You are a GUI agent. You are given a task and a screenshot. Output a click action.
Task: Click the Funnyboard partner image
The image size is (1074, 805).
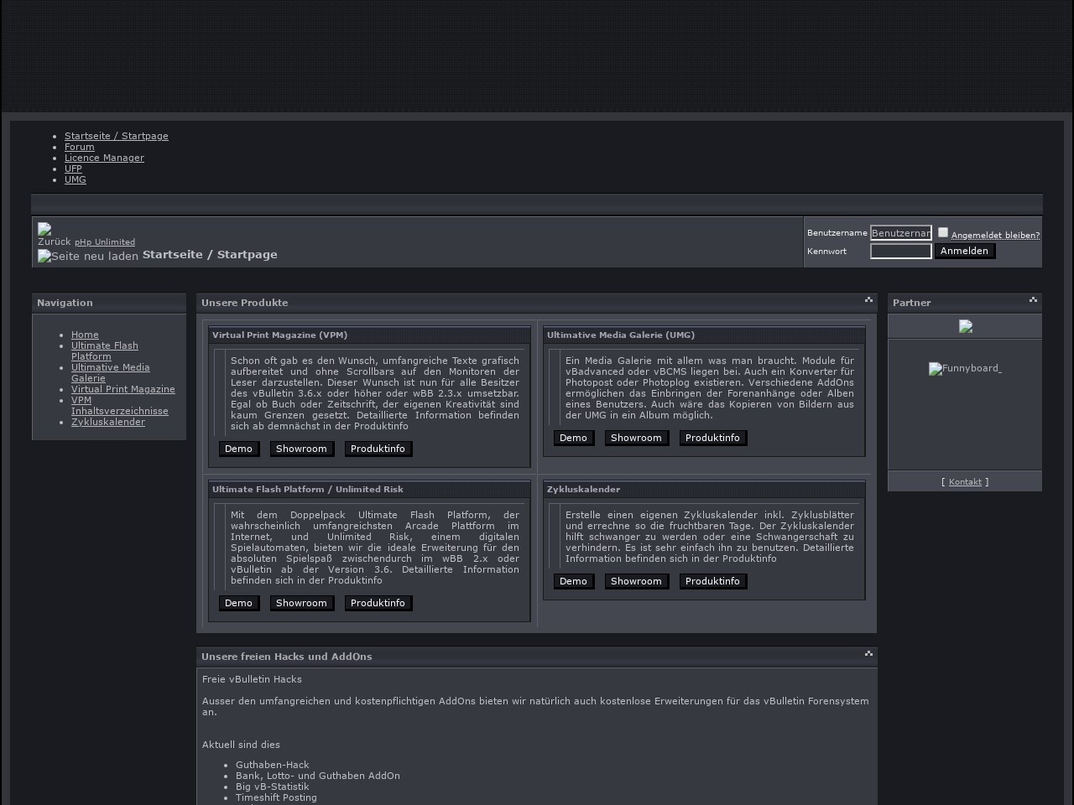(965, 369)
